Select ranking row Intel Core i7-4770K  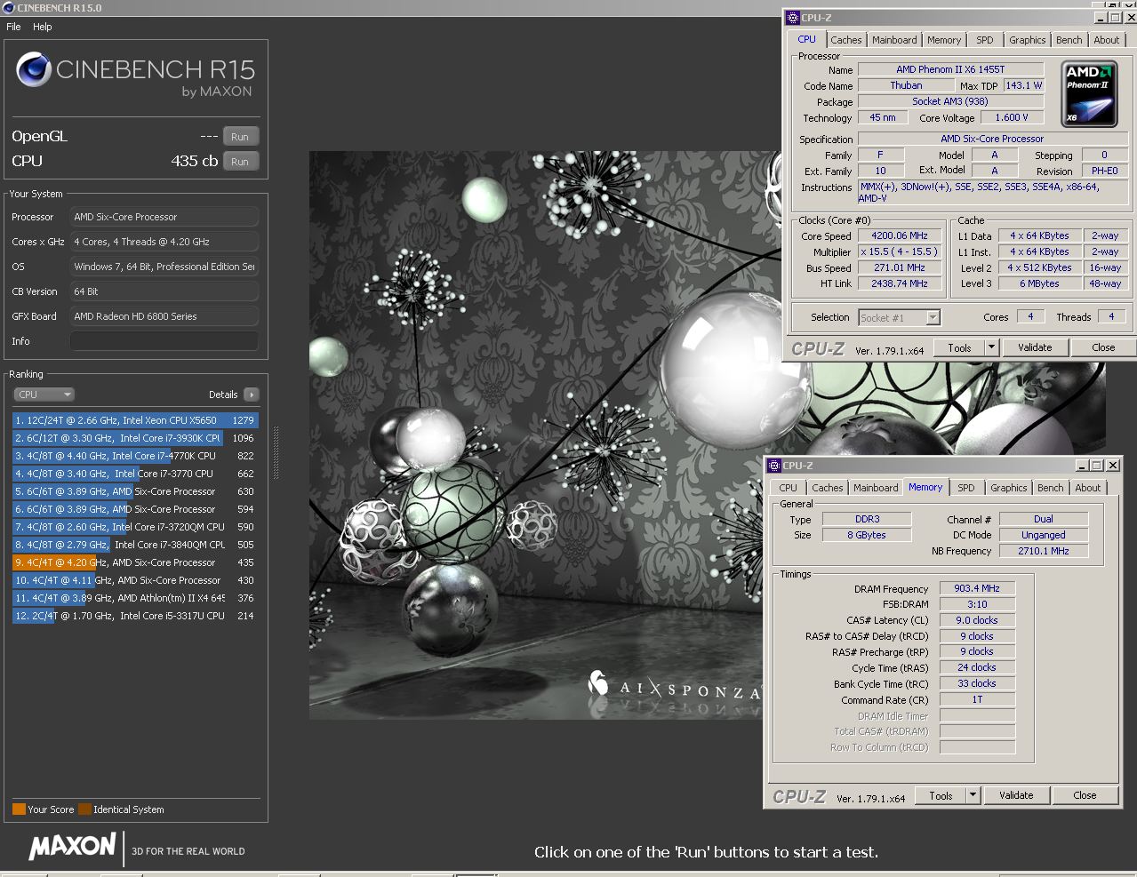134,456
